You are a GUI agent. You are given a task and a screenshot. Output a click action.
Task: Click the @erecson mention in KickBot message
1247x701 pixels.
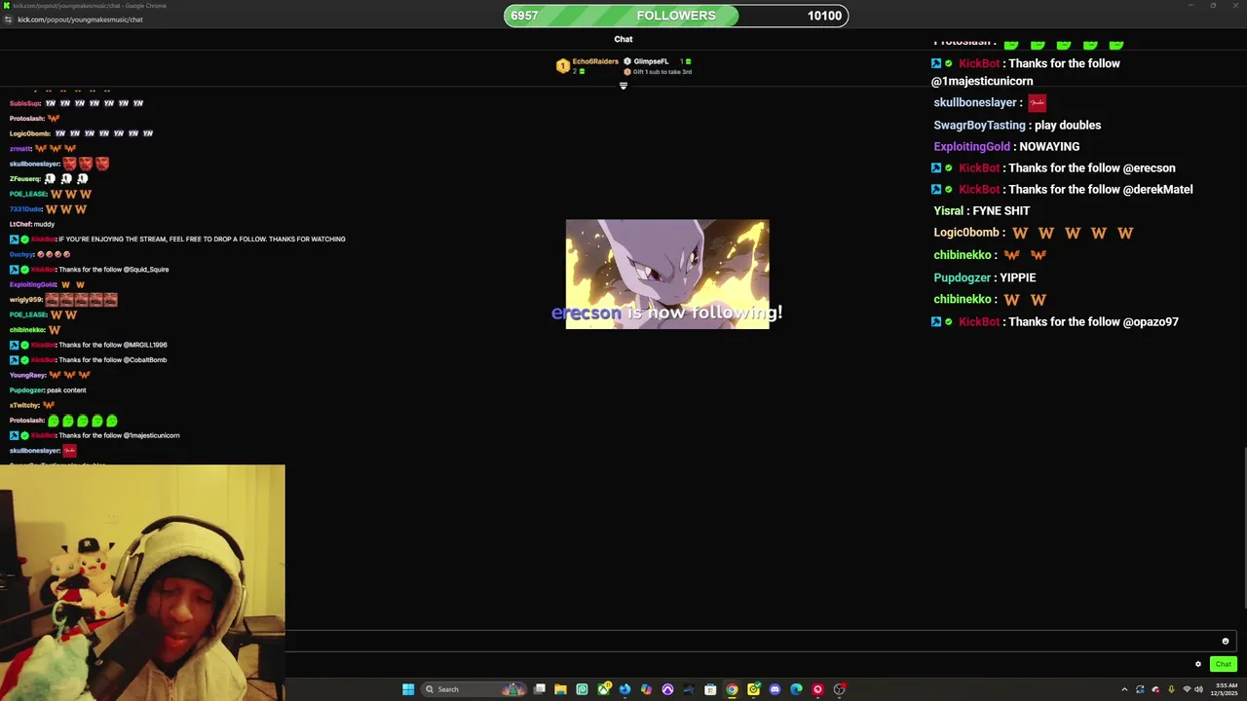coord(1149,167)
